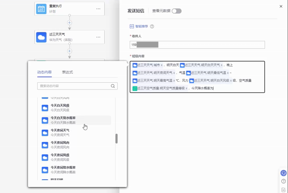Click the cloud icon of 今天夜间降水概率
This screenshot has height=193, width=288.
pyautogui.click(x=45, y=170)
